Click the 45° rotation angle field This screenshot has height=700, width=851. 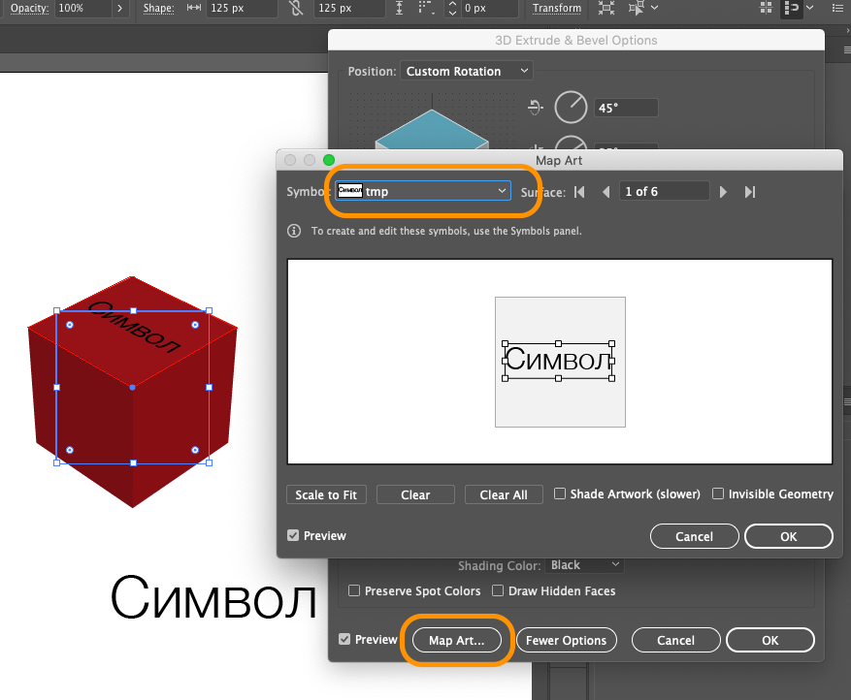pyautogui.click(x=626, y=108)
